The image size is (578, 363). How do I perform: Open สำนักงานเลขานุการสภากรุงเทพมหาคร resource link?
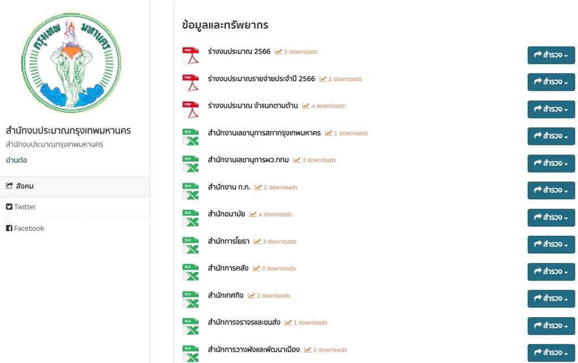coord(264,132)
